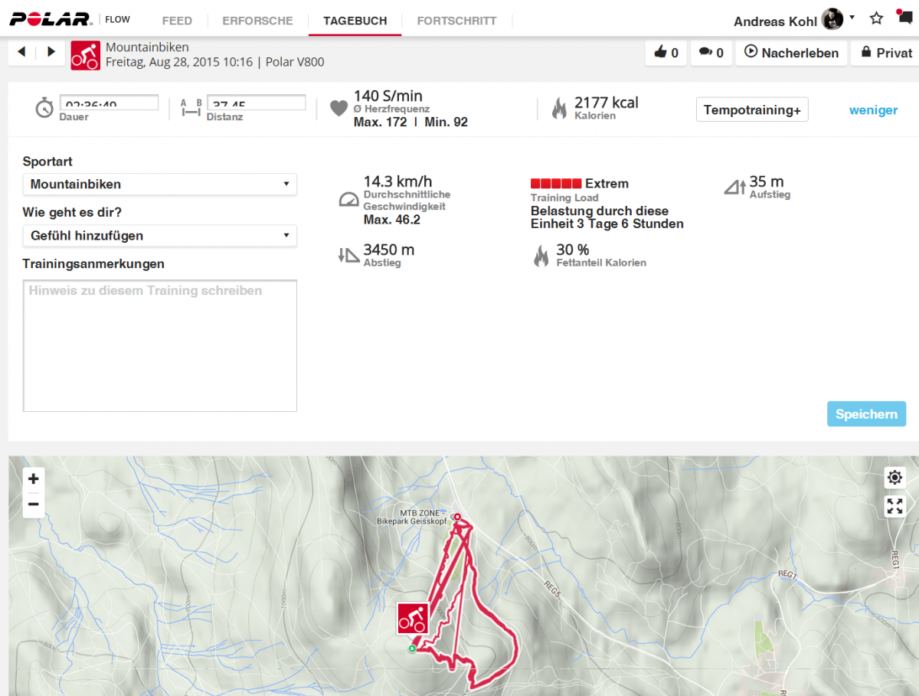
Task: Open the Sportart Mountainbiken dropdown
Action: (159, 185)
